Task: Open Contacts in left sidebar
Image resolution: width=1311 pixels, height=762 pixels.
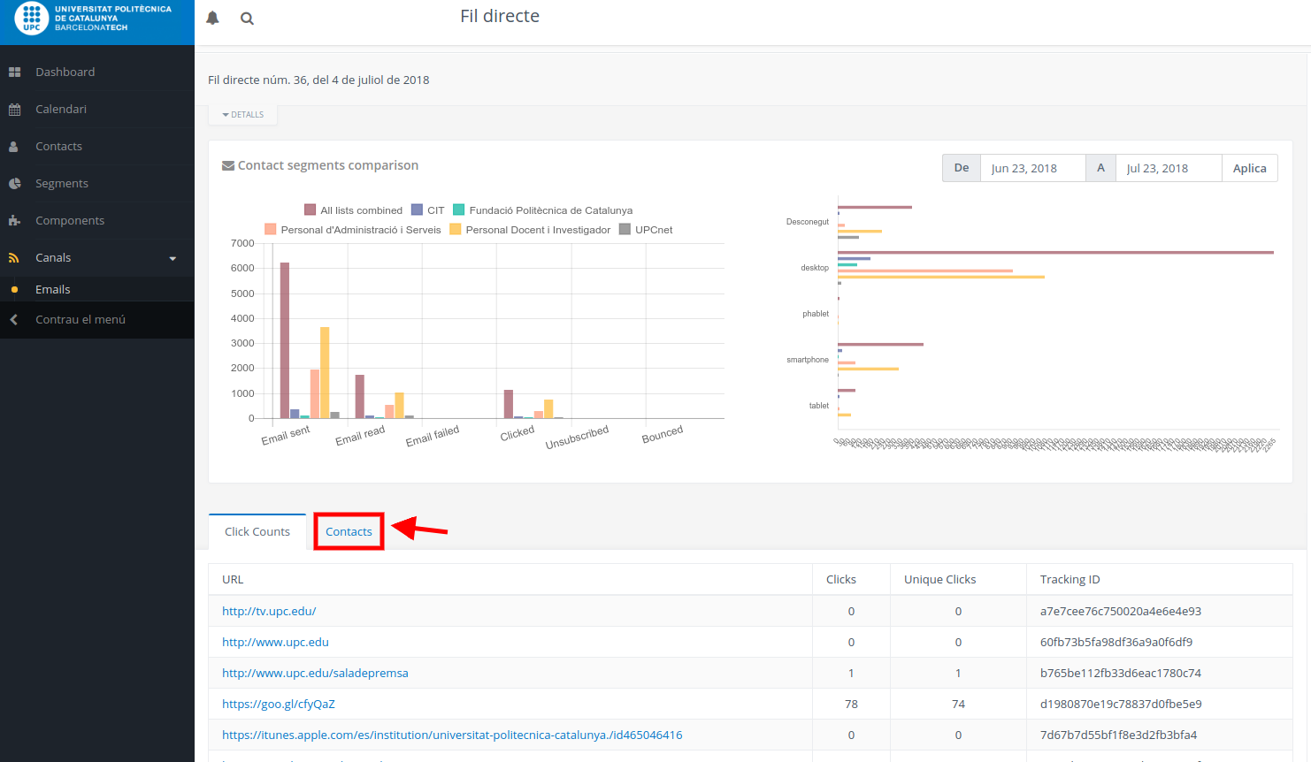Action: [x=58, y=146]
